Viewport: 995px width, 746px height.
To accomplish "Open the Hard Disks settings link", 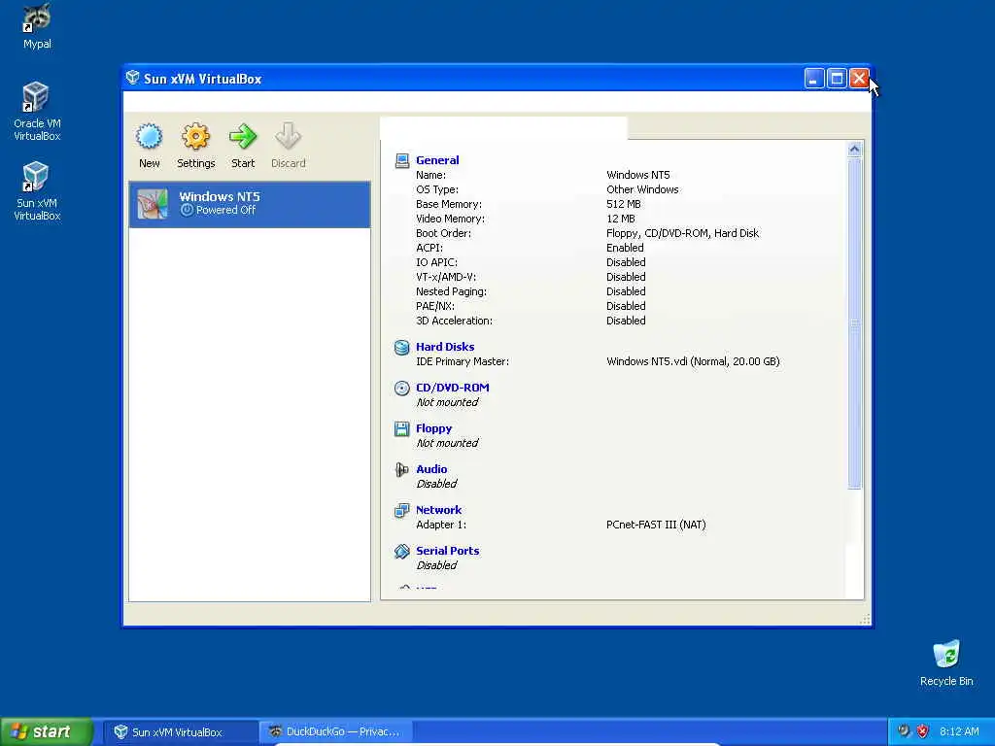I will pos(445,347).
